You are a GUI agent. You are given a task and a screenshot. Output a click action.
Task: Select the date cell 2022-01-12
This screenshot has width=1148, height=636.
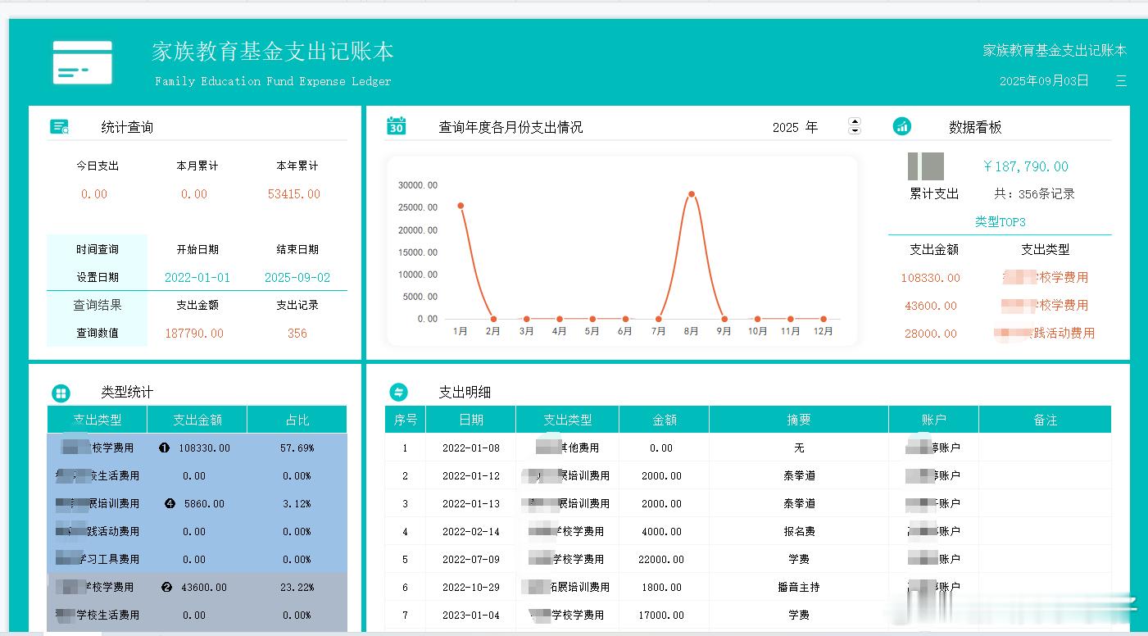pos(471,476)
